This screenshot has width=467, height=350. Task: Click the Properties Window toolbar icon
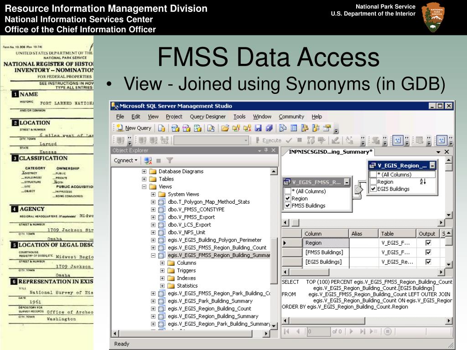(327, 128)
